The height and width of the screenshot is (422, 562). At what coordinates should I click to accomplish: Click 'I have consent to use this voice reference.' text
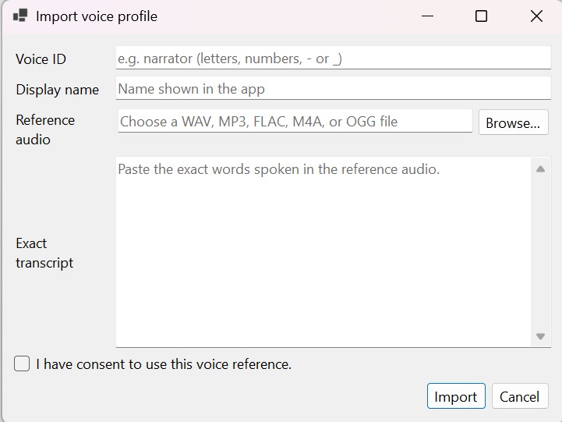(164, 364)
